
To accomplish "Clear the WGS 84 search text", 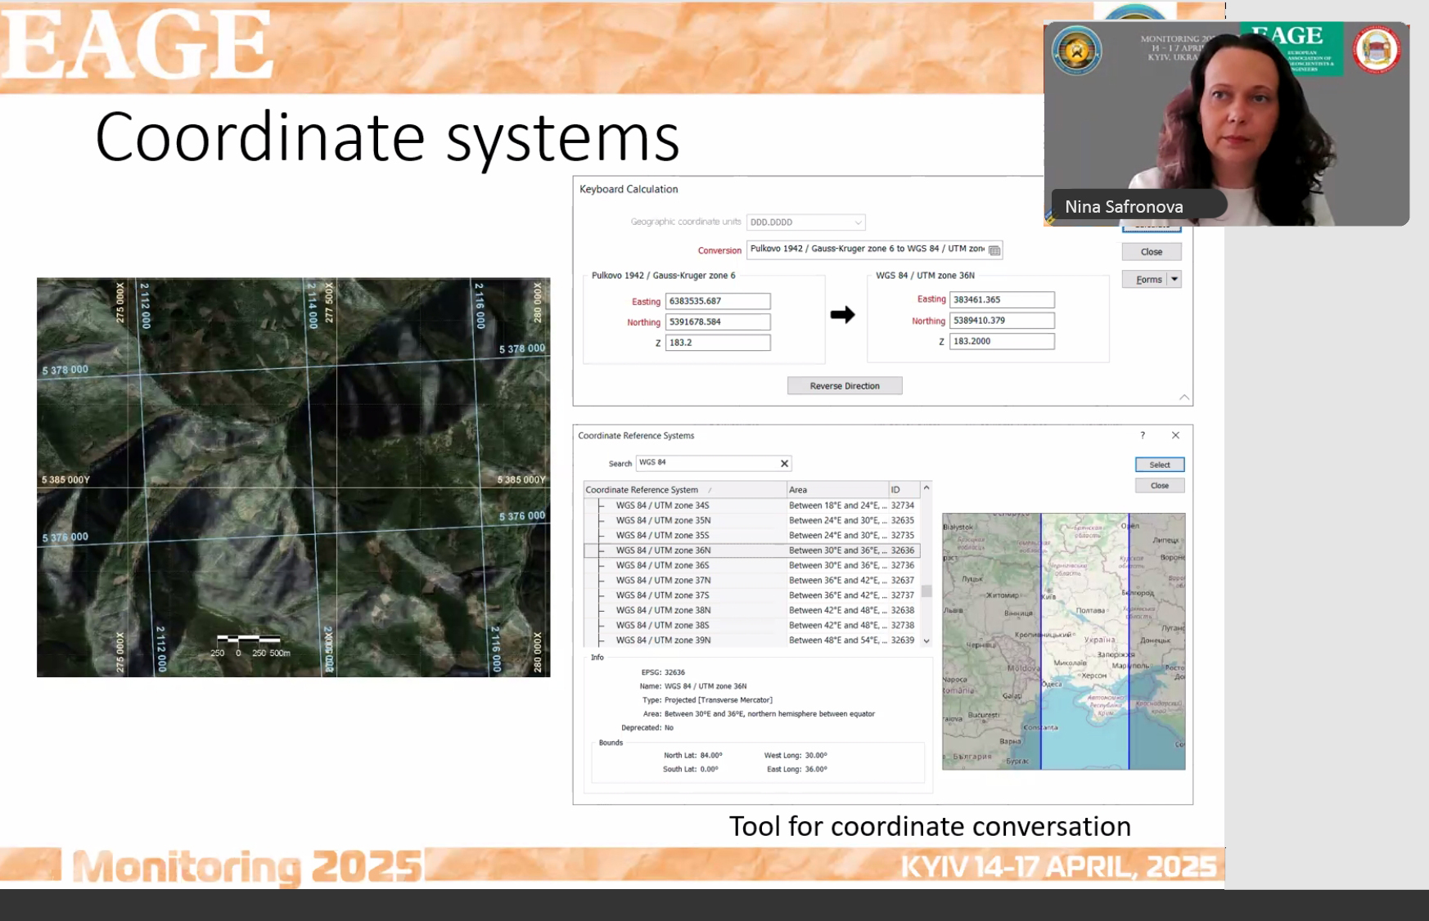I will [784, 464].
